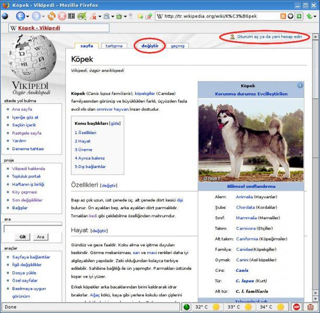Image resolution: width=320 pixels, height=313 pixels.
Task: Click the blue info icon in Köpek infobox
Action: tap(300, 86)
